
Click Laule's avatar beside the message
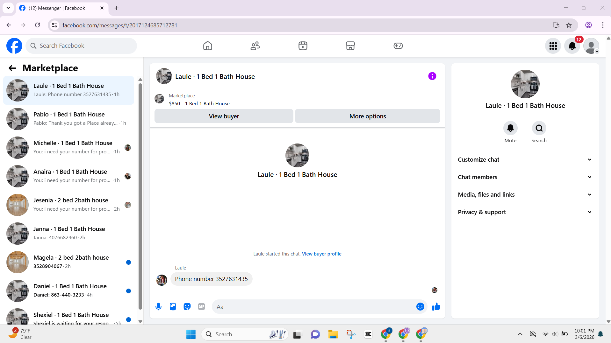[162, 280]
